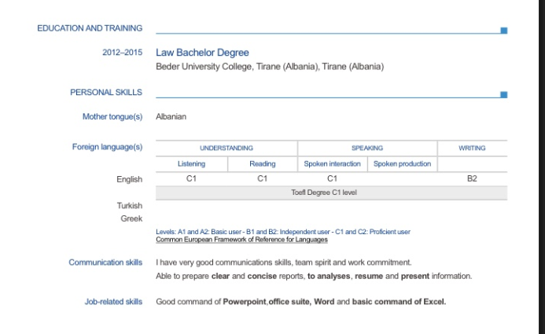Click the Writing column header
Image resolution: width=545 pixels, height=334 pixels.
click(472, 148)
